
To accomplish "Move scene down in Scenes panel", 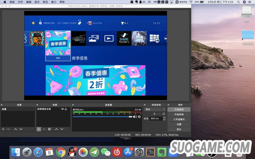I will [x=21, y=129].
